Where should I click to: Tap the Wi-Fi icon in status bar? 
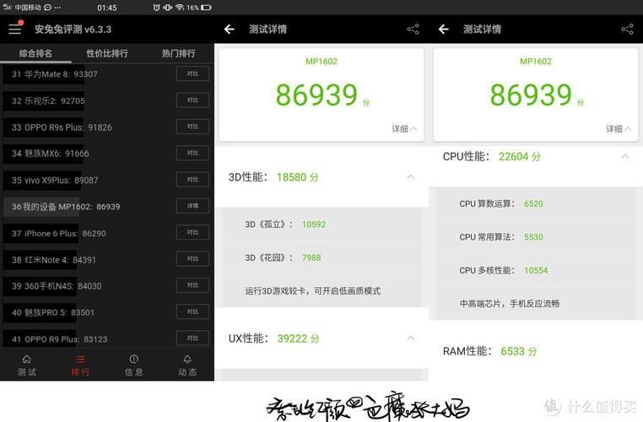(x=179, y=8)
